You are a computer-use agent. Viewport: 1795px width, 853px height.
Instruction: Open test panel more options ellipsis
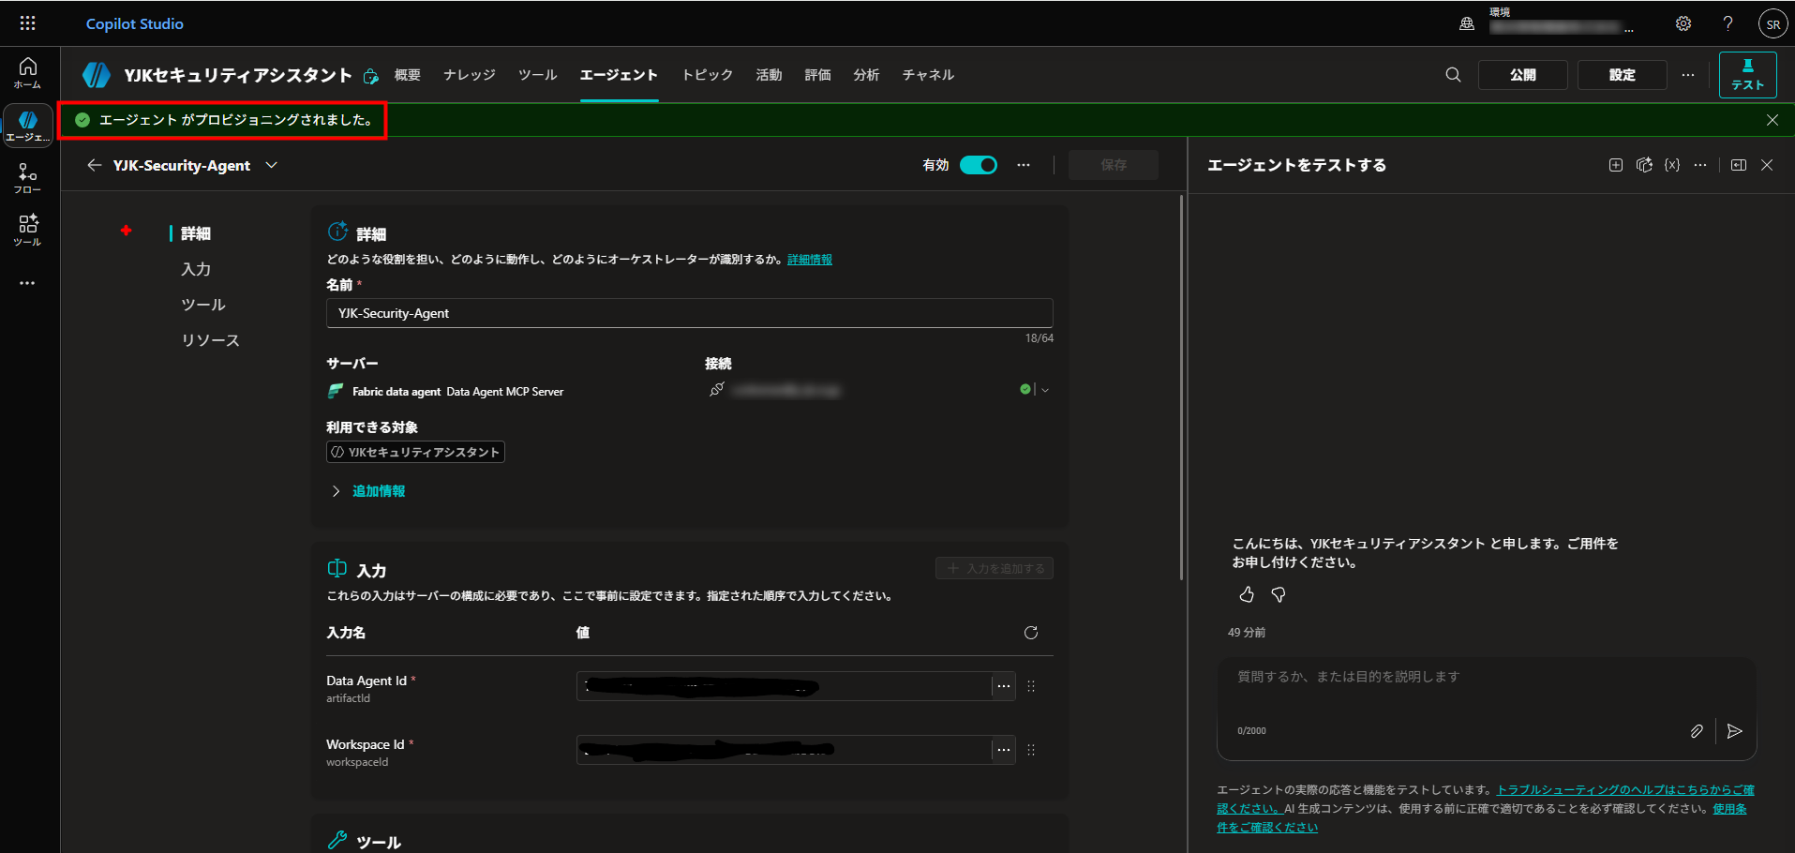pos(1700,165)
